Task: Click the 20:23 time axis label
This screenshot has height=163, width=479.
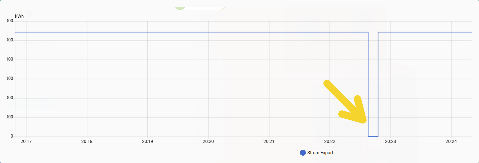Action: coord(390,141)
